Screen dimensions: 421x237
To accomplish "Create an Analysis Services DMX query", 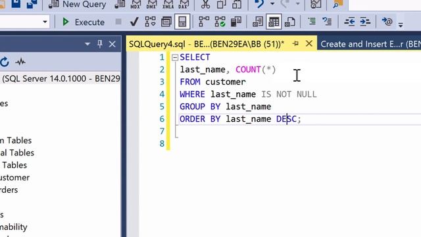I will click(151, 4).
